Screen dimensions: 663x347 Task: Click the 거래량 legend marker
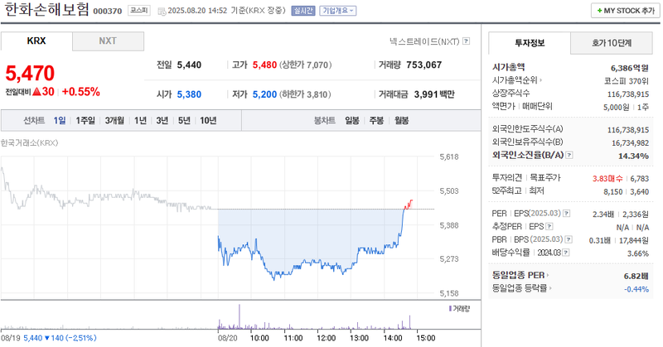tap(450, 309)
